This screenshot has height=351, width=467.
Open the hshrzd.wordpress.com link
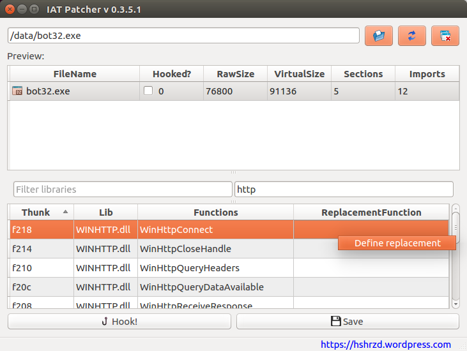pyautogui.click(x=385, y=344)
